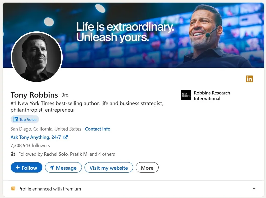Open Contact info

pyautogui.click(x=98, y=129)
